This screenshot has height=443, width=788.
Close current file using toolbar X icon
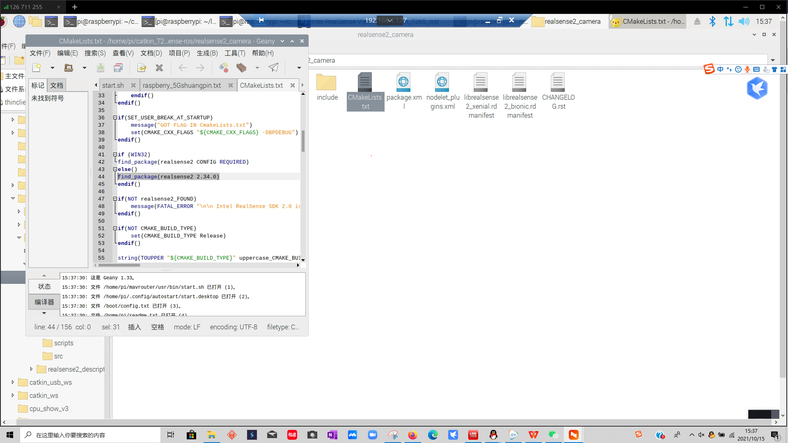159,68
